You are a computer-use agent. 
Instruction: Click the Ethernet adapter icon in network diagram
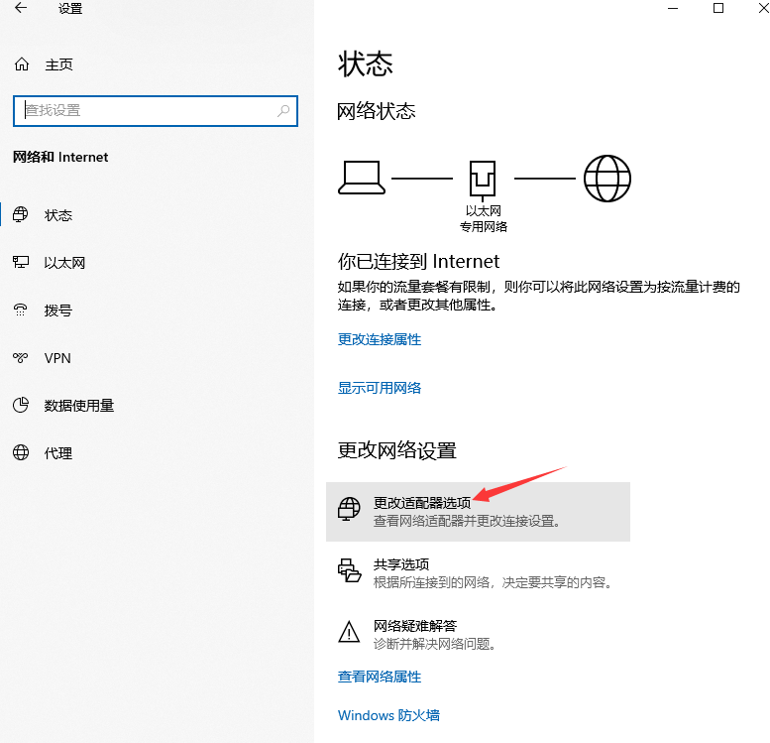(x=482, y=180)
